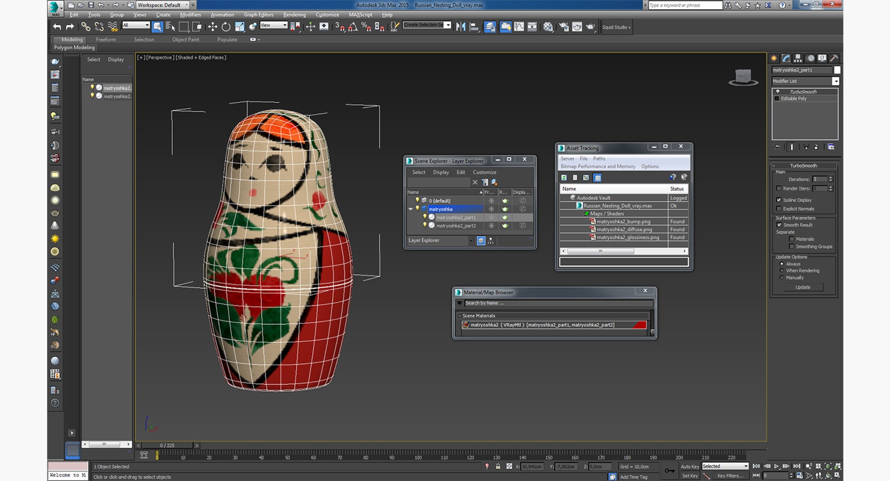
Task: Check Separate by Smoothing Groups
Action: 792,247
